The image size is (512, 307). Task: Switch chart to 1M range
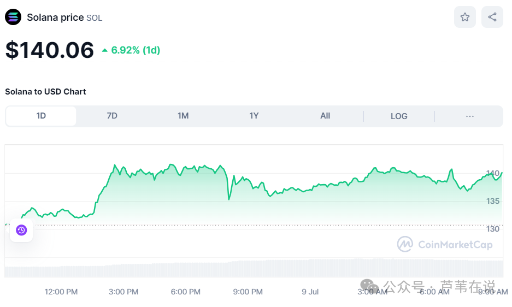183,116
